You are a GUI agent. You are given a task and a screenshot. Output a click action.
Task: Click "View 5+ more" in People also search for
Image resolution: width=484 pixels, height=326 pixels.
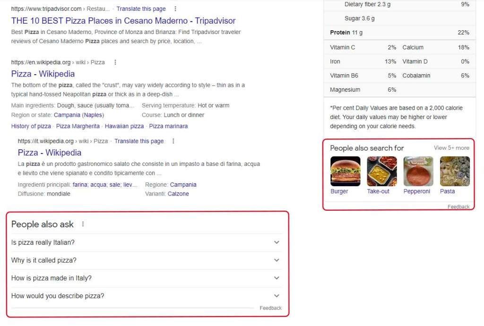pyautogui.click(x=451, y=148)
